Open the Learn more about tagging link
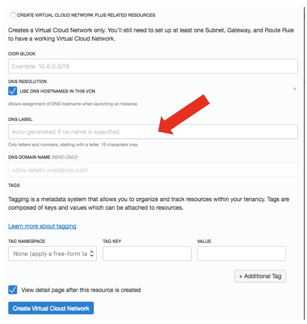The width and height of the screenshot is (307, 324). coord(42,226)
